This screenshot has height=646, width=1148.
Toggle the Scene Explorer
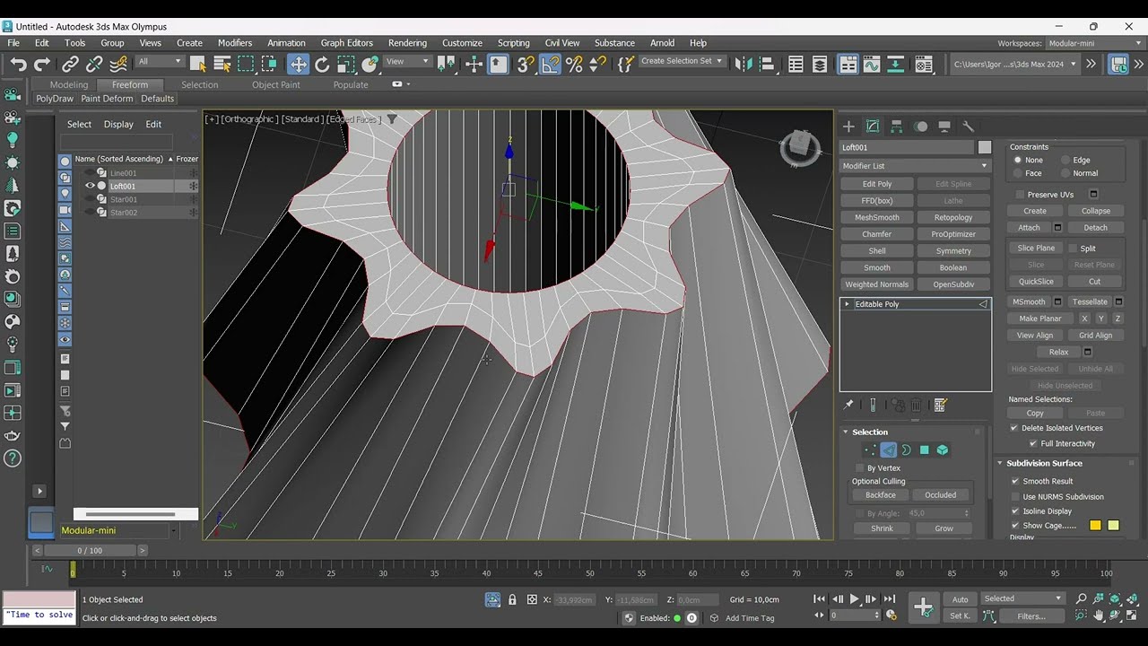pyautogui.click(x=796, y=64)
